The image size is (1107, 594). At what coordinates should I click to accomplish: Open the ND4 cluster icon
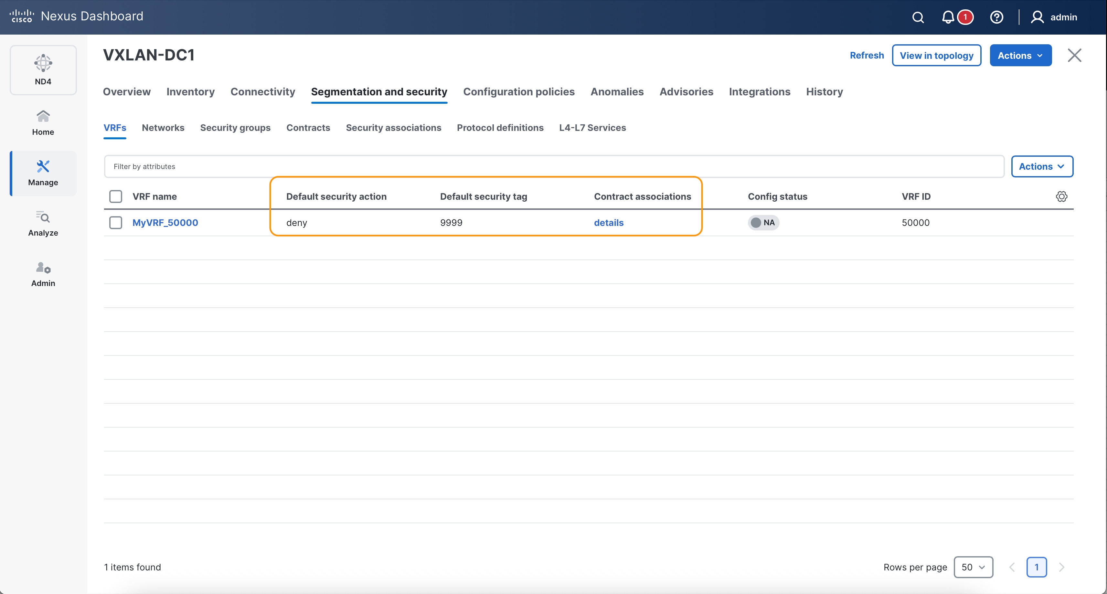(x=43, y=69)
